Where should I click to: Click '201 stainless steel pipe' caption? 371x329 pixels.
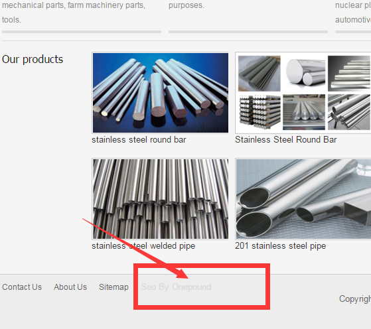(280, 246)
